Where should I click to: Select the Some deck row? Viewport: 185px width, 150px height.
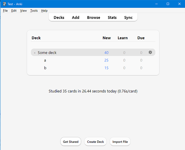tap(93, 52)
